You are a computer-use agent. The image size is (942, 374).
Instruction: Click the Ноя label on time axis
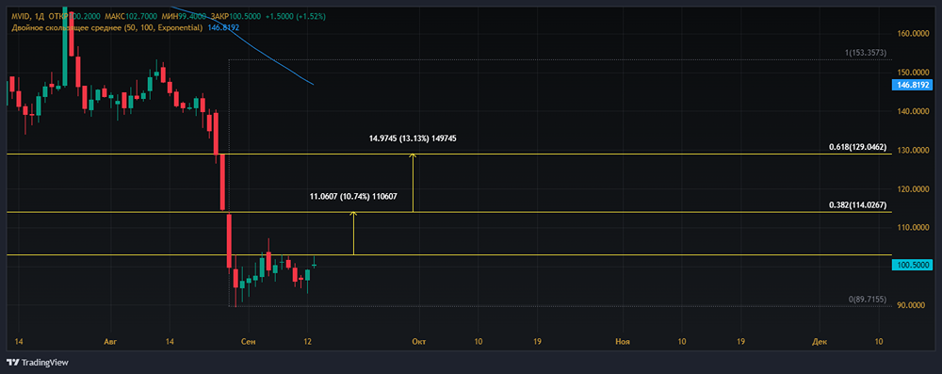[623, 342]
